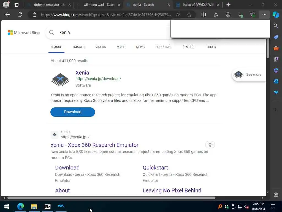Select the MAPS search tab
The image size is (282, 212).
point(121,47)
